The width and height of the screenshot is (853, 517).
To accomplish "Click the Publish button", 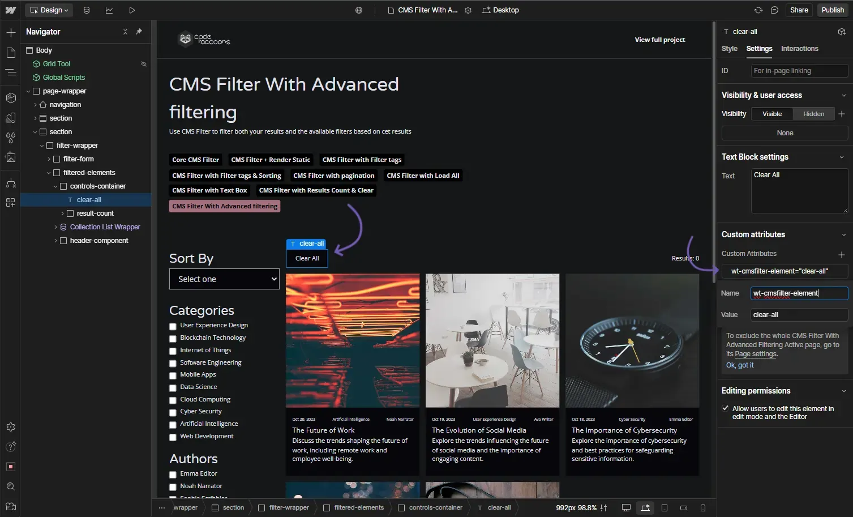I will [833, 10].
